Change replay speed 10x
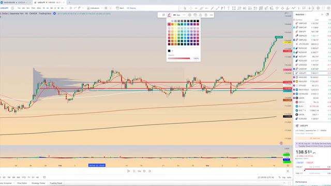 coord(139,171)
